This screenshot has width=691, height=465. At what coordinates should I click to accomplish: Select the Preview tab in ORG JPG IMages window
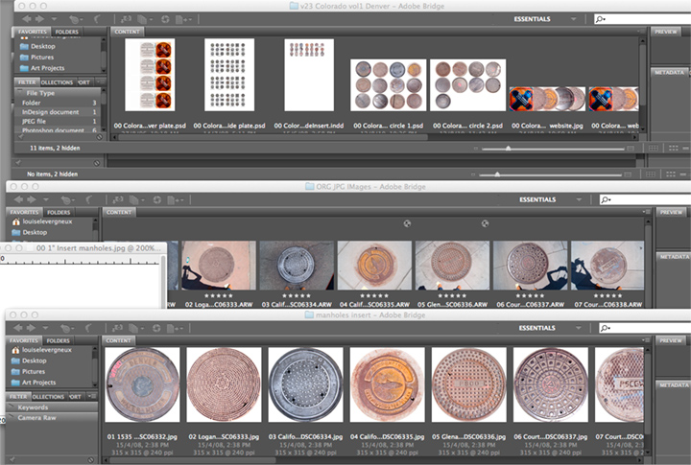click(x=671, y=212)
